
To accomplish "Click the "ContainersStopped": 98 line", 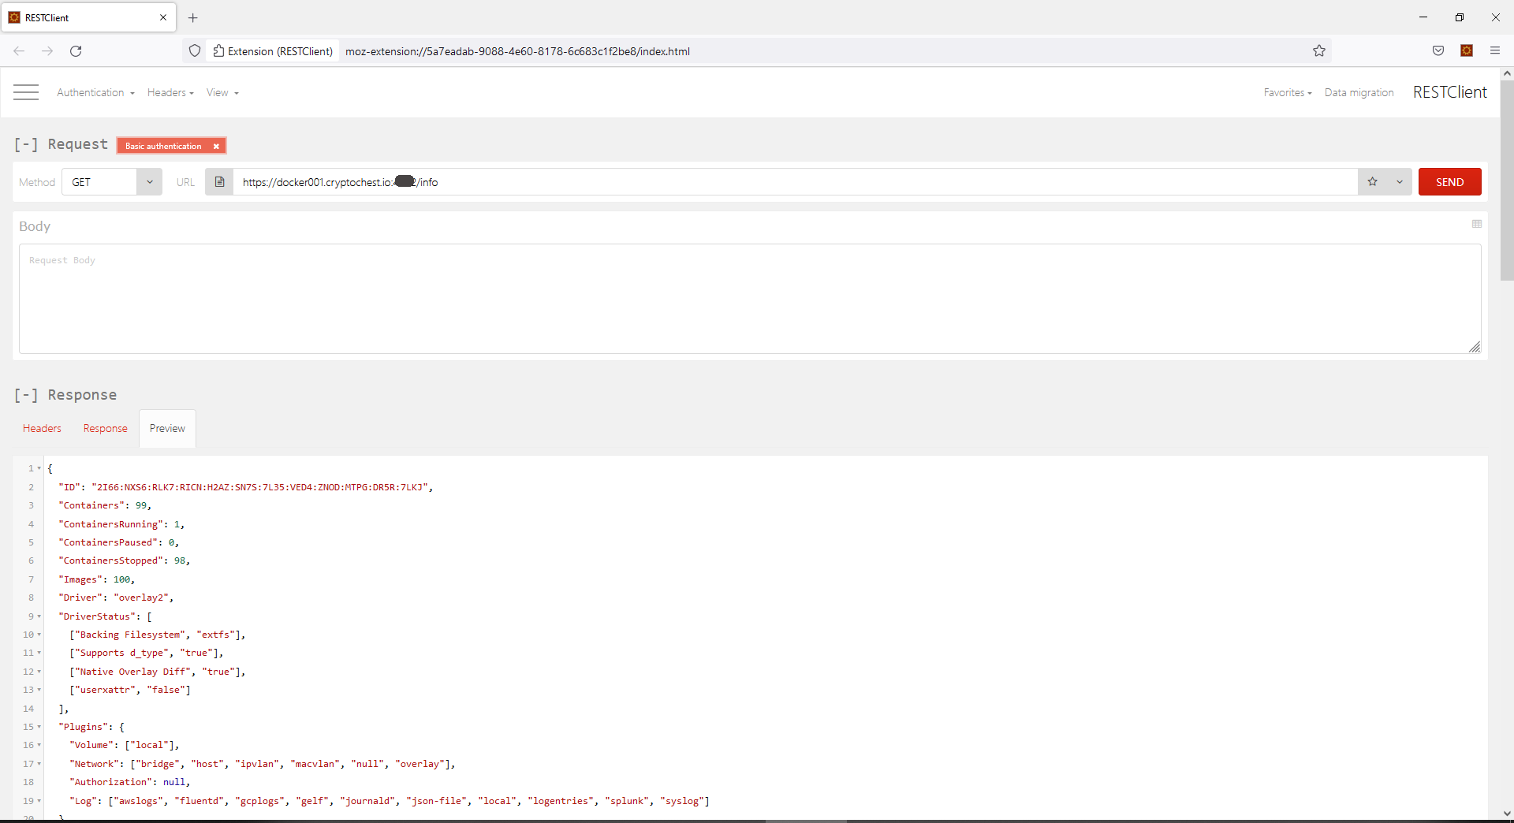I will [x=124, y=561].
